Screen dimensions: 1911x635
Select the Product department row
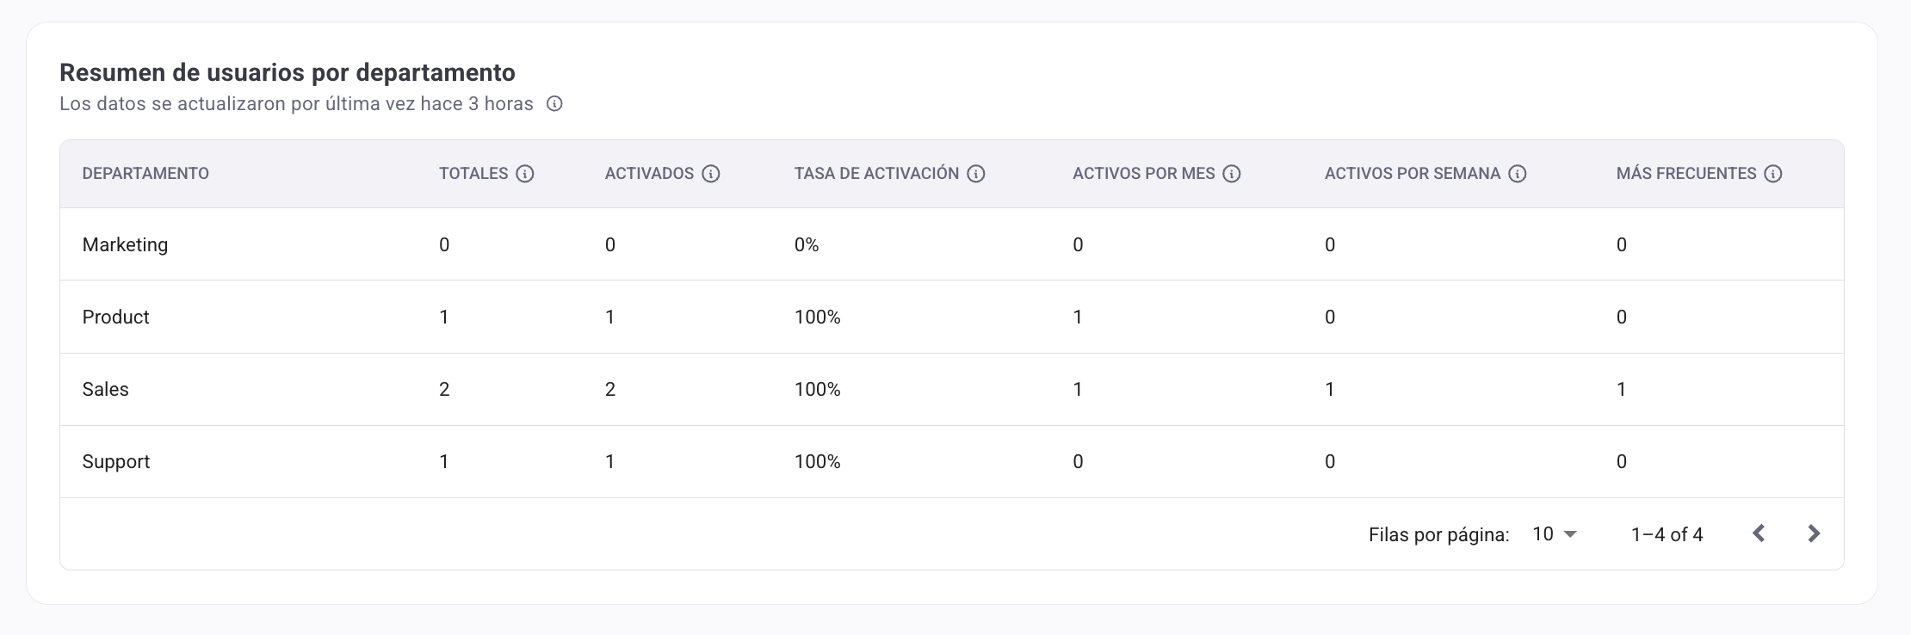pos(952,317)
